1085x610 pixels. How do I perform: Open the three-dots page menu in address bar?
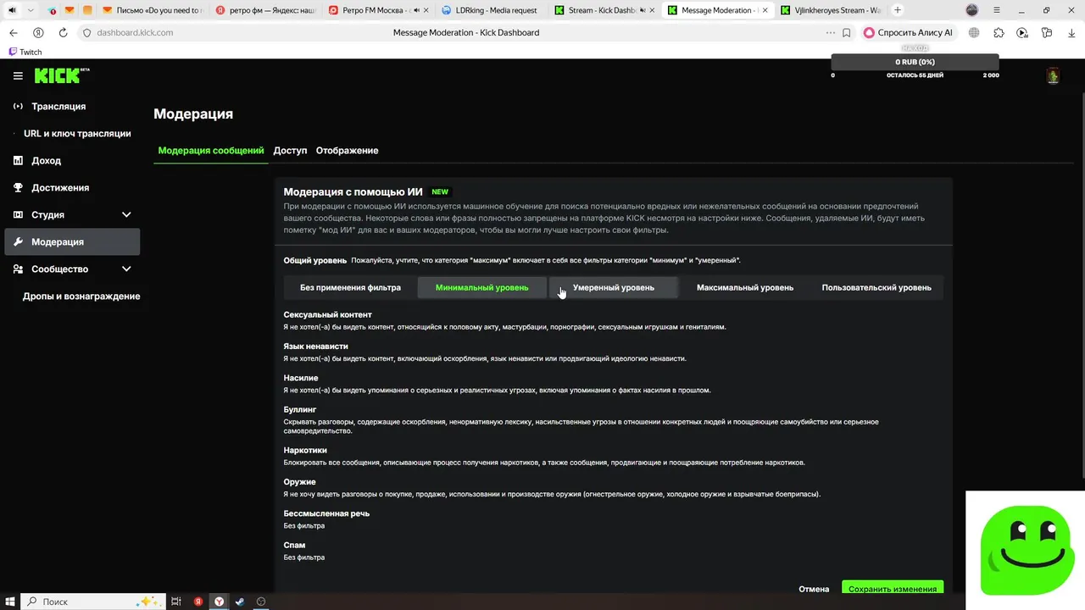(x=831, y=33)
